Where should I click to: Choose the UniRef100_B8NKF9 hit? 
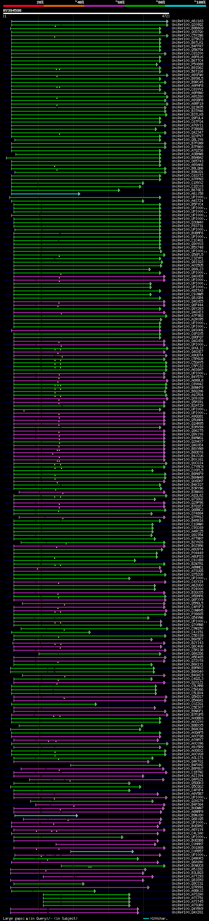tap(187, 387)
